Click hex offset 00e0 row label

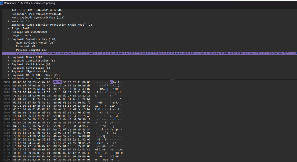[7, 116]
